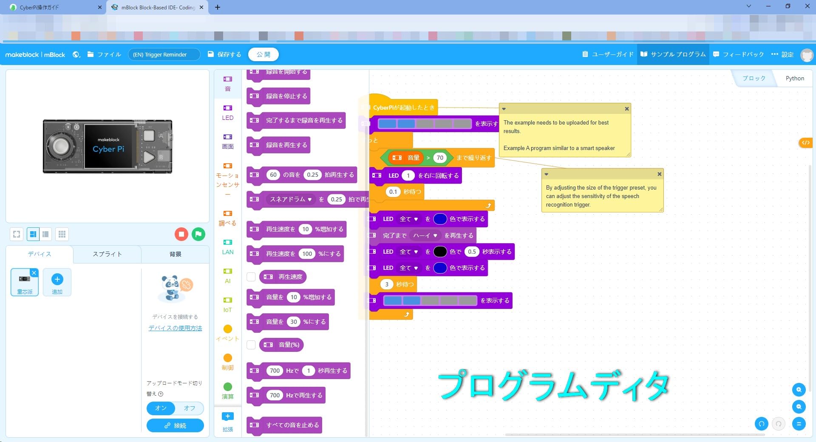Image resolution: width=816 pixels, height=442 pixels.
Task: Click the 公開 (Publish) button
Action: [263, 54]
